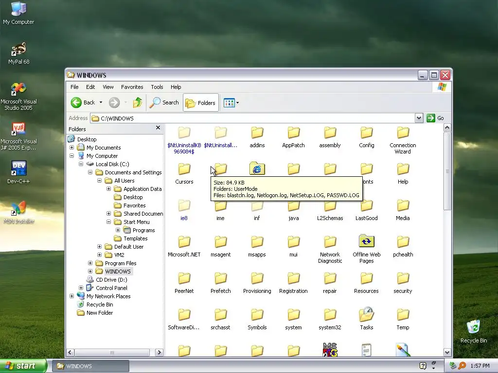This screenshot has width=498, height=373.
Task: Expand Application Data tree node
Action: click(x=108, y=189)
